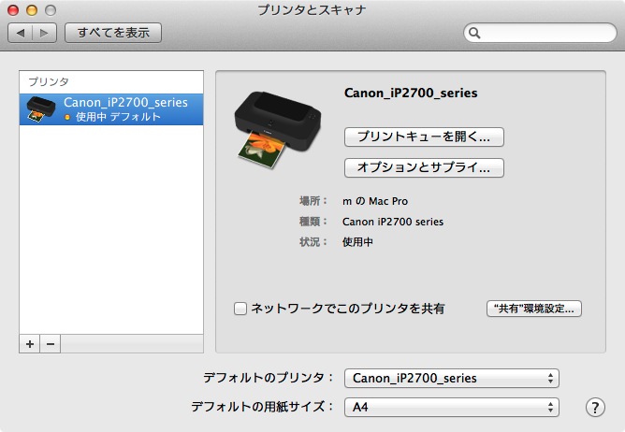625x432 pixels.
Task: Click inside the search field
Action: 543,34
